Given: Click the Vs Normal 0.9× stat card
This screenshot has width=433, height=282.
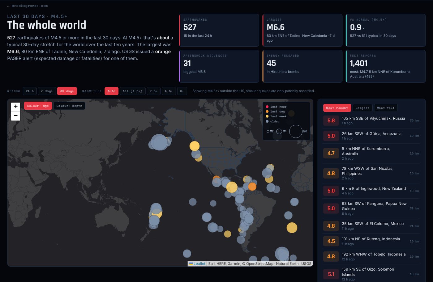Looking at the screenshot, I should (386, 30).
